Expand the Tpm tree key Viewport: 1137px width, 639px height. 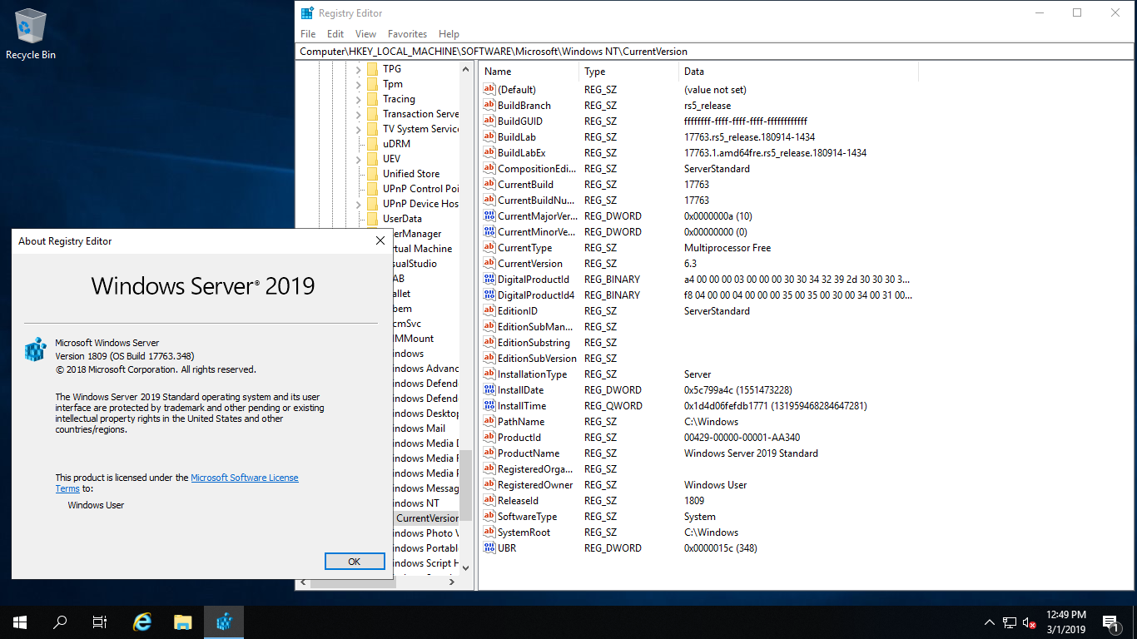point(359,84)
